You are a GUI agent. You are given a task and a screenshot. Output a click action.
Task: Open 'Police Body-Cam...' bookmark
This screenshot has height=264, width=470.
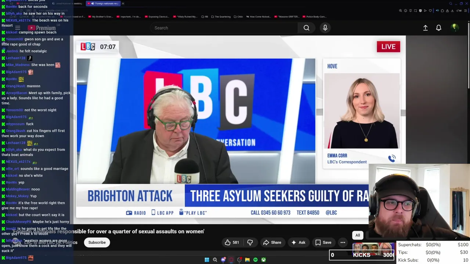[x=314, y=16]
